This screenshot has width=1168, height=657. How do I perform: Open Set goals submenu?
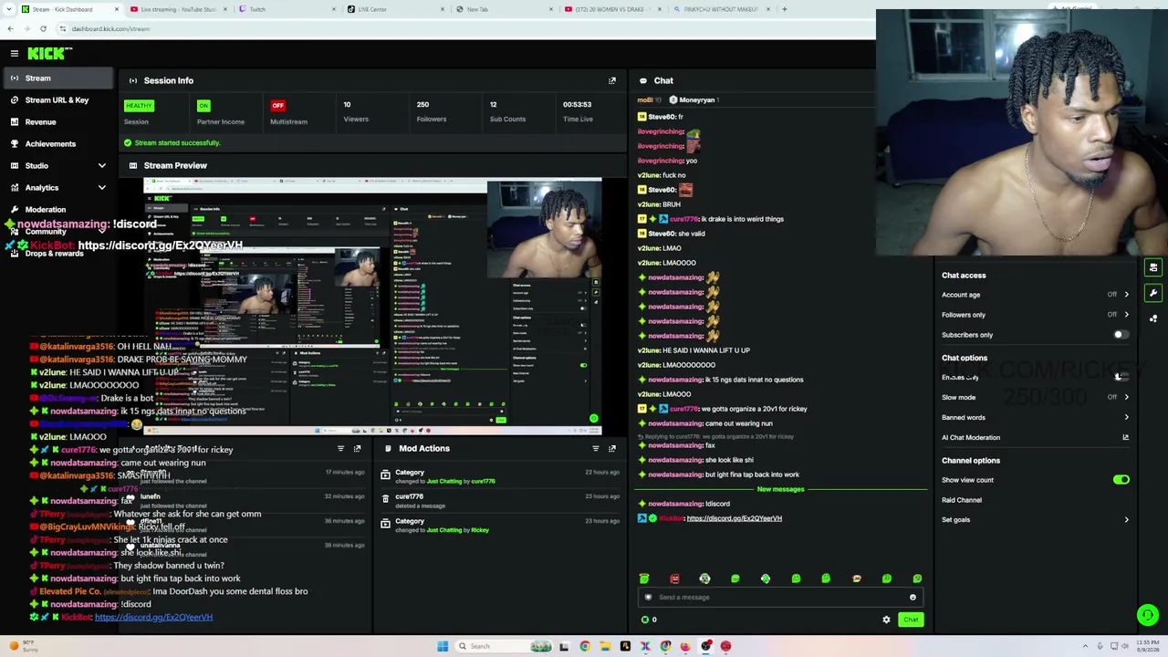pyautogui.click(x=1035, y=519)
